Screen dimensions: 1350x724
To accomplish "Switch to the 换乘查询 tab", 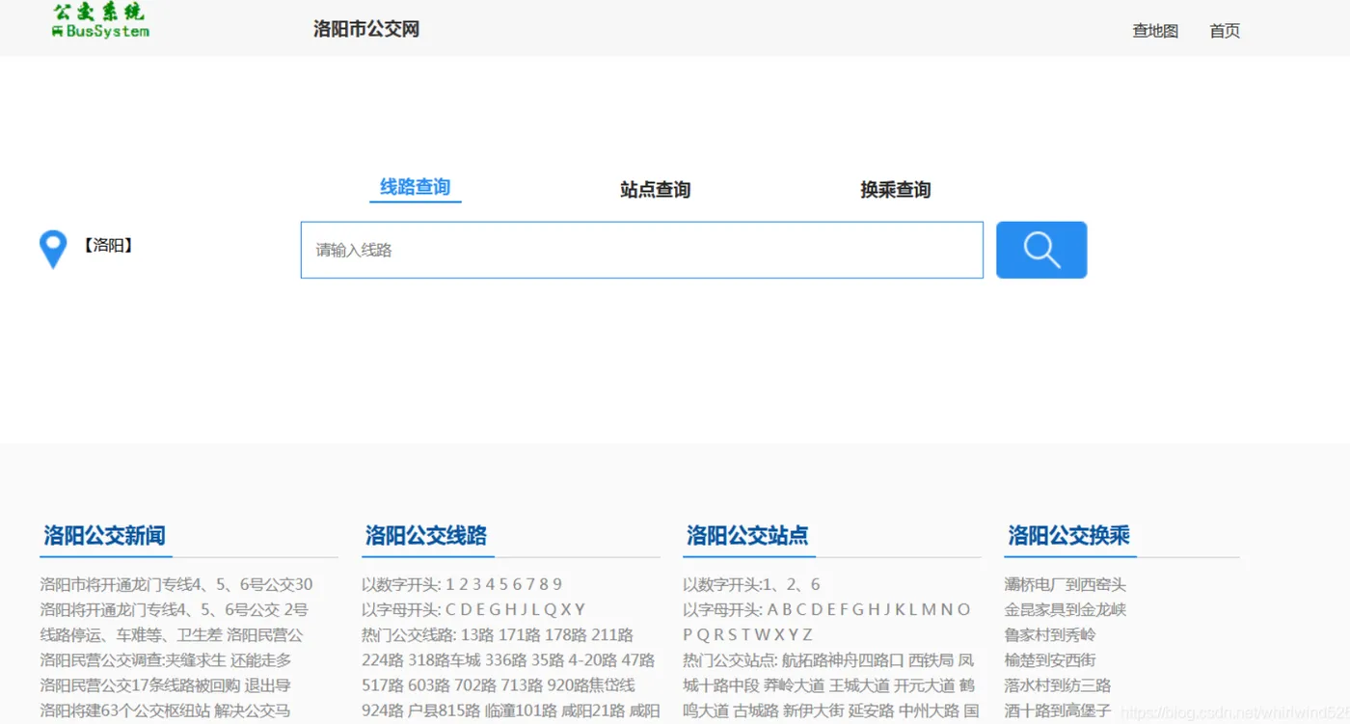I will click(x=896, y=190).
